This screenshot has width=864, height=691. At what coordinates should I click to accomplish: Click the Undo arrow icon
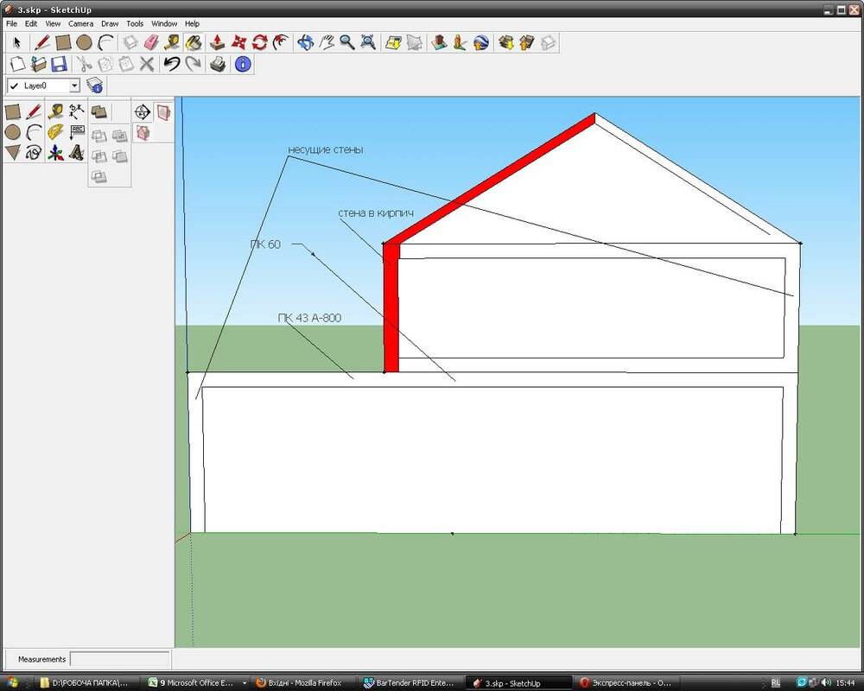pos(171,64)
